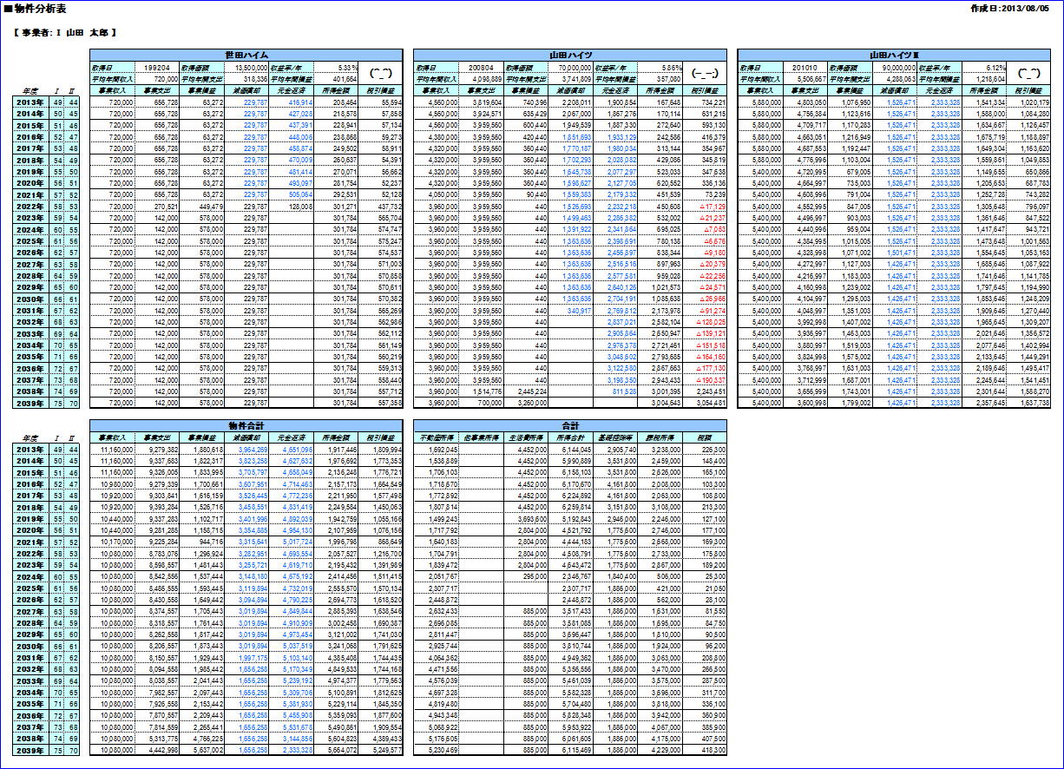Click the 物件合計 table header
The image size is (1064, 769).
tap(246, 426)
